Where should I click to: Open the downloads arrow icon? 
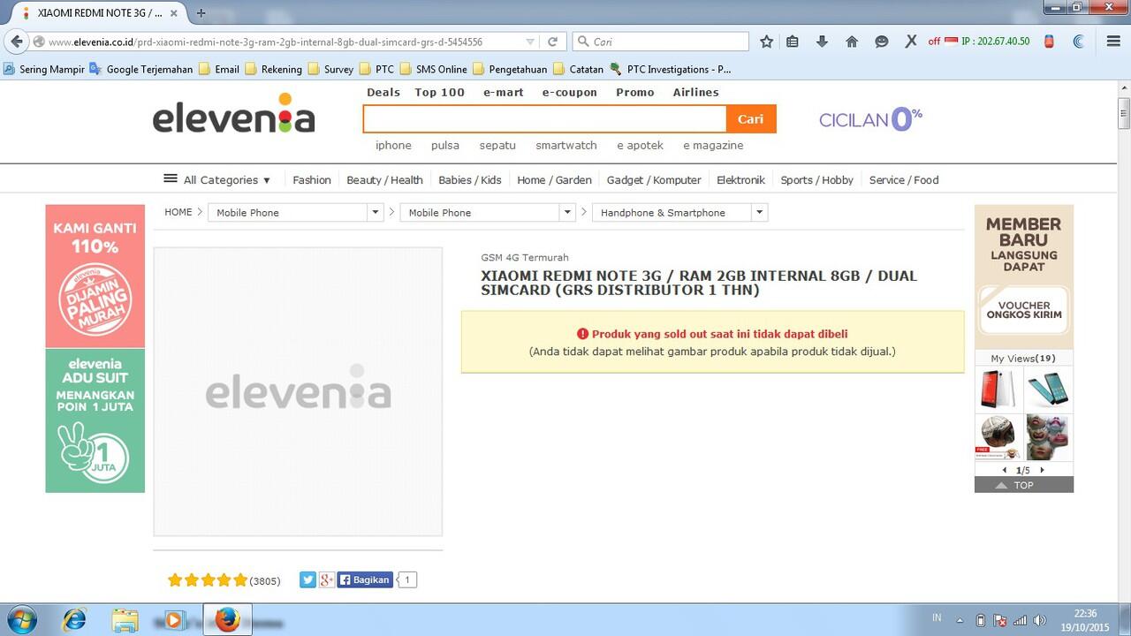(822, 42)
